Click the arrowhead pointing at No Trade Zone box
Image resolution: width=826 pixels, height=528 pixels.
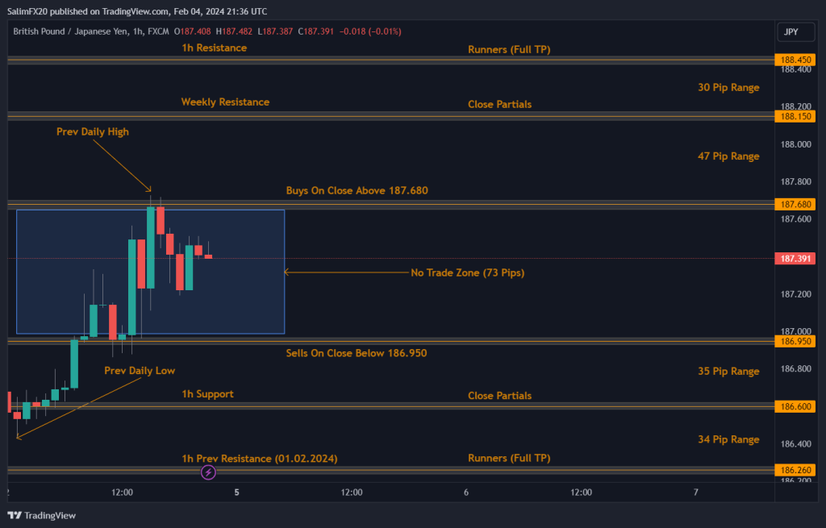pos(286,272)
